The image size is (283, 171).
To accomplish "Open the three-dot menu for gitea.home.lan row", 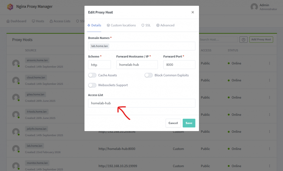I will point(269,97).
